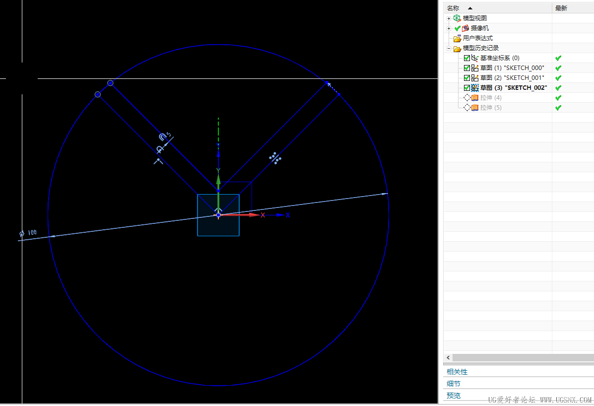Select the sketch origin point
594x406 pixels.
coord(218,215)
